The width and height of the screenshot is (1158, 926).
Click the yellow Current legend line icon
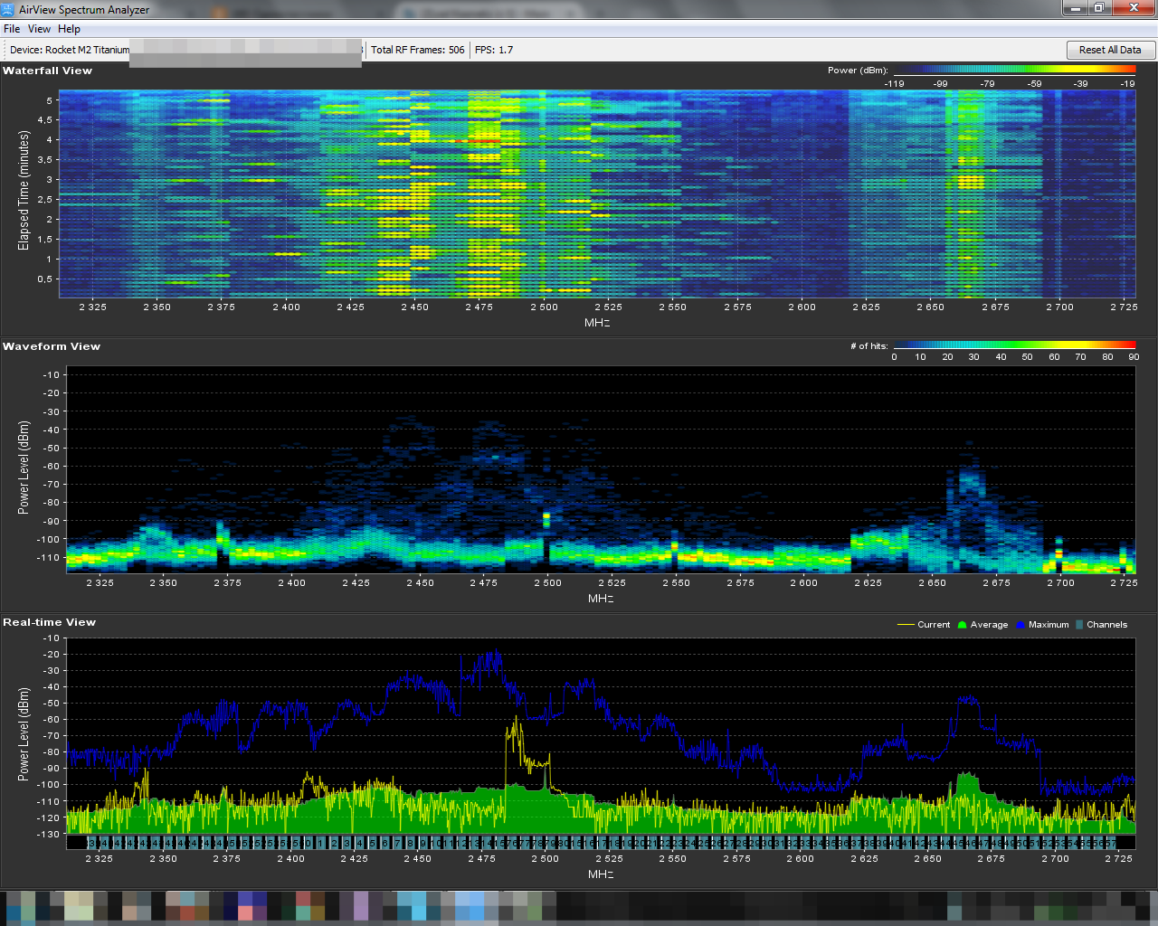[906, 625]
